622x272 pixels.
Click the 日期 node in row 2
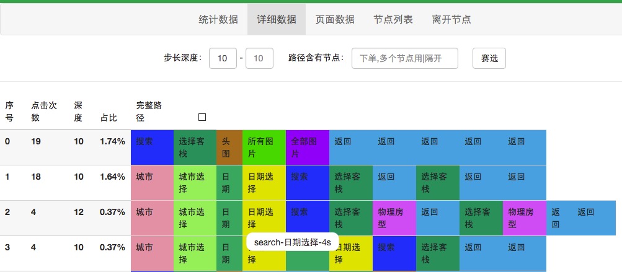229,218
